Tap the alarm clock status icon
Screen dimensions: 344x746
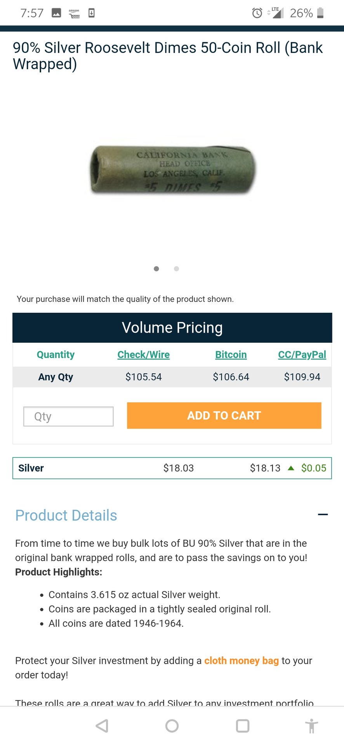257,13
